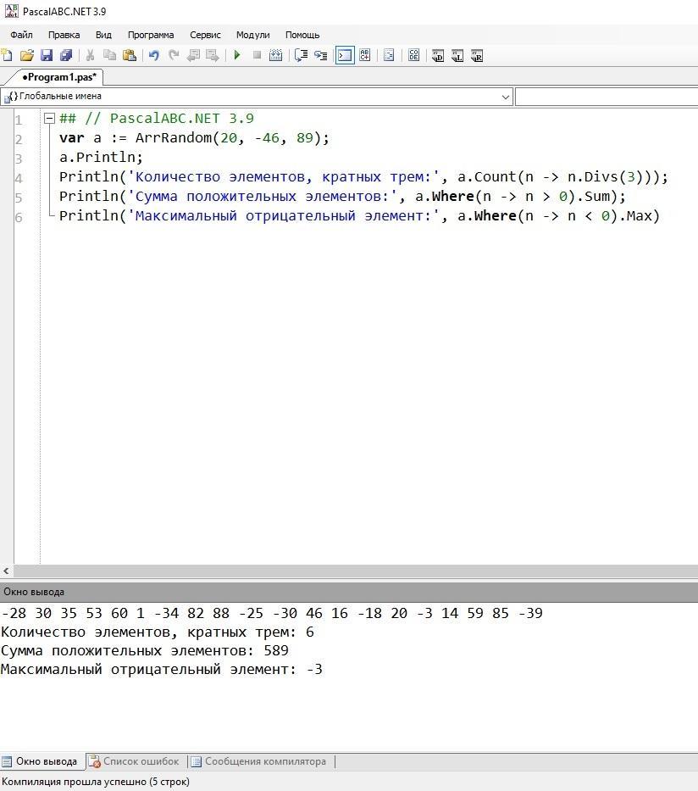Expand the Глобальные имена dropdown

coord(506,97)
